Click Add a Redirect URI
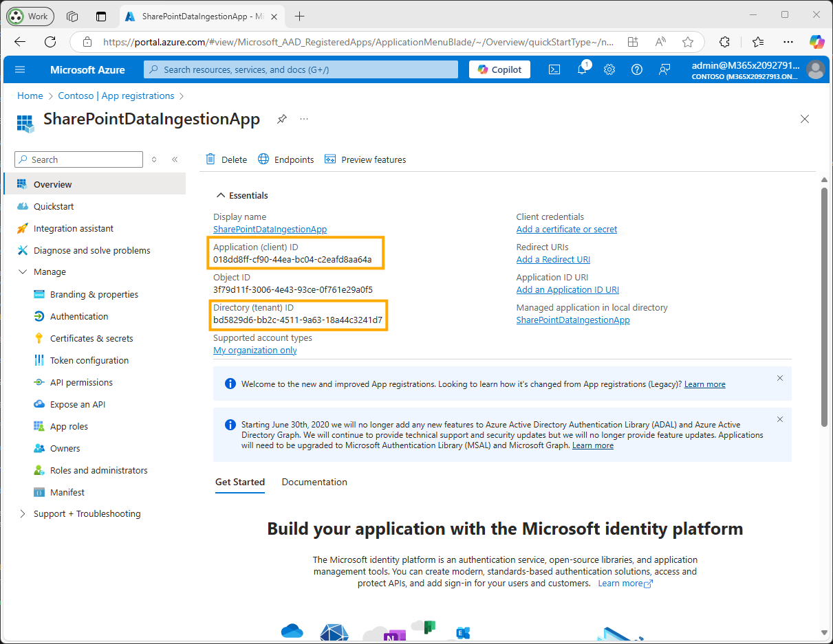Image resolution: width=833 pixels, height=644 pixels. 553,259
